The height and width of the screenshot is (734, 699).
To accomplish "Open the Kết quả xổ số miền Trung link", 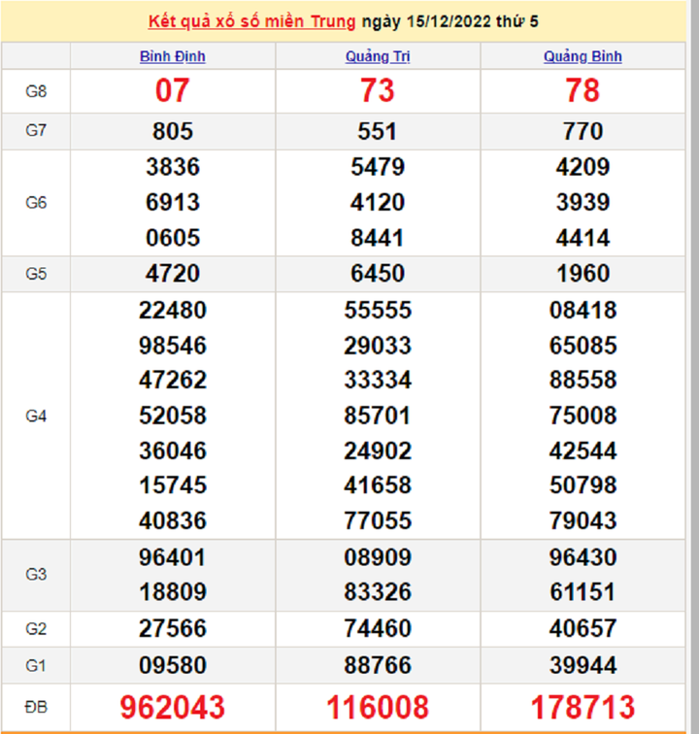I will coord(251,20).
